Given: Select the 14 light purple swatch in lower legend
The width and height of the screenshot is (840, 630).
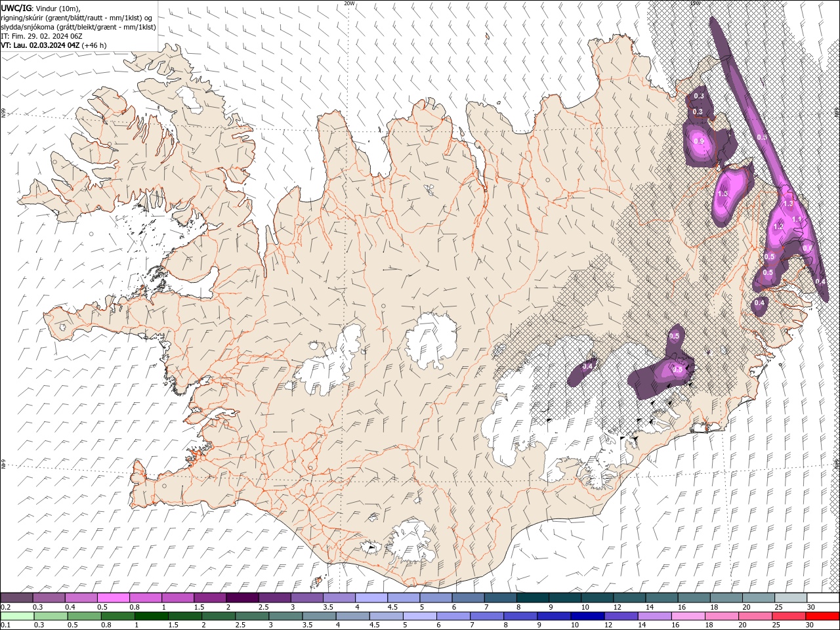Looking at the screenshot, I should click(655, 616).
